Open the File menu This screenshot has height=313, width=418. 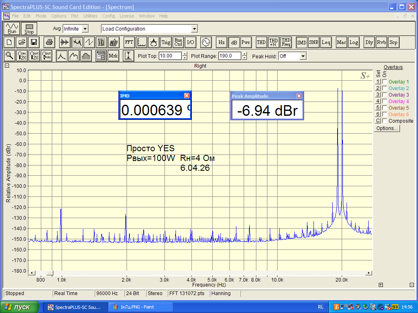click(15, 16)
